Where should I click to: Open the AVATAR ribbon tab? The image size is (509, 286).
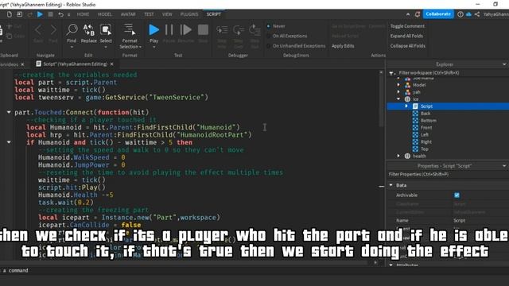(x=128, y=14)
